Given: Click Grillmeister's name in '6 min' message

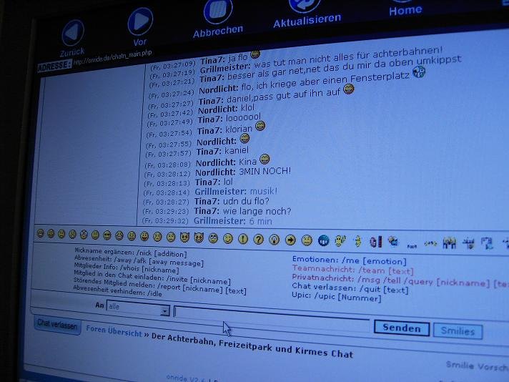Looking at the screenshot, I should (219, 221).
